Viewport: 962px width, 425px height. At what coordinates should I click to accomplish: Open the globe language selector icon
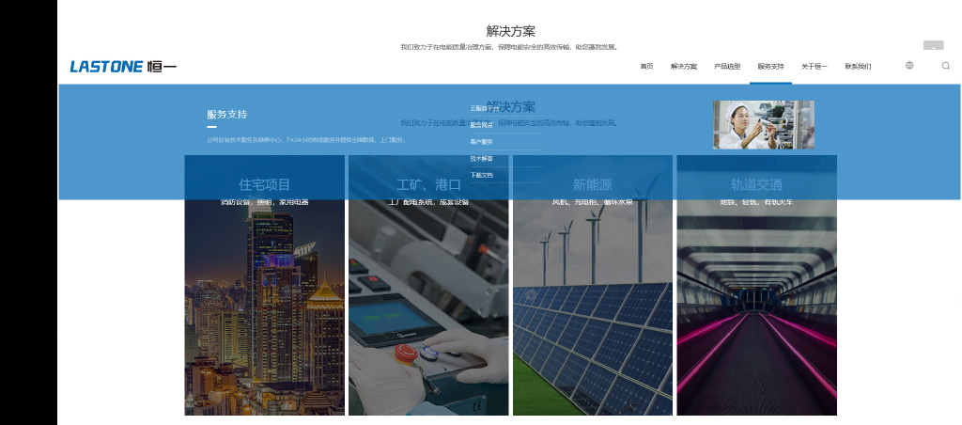pos(909,66)
